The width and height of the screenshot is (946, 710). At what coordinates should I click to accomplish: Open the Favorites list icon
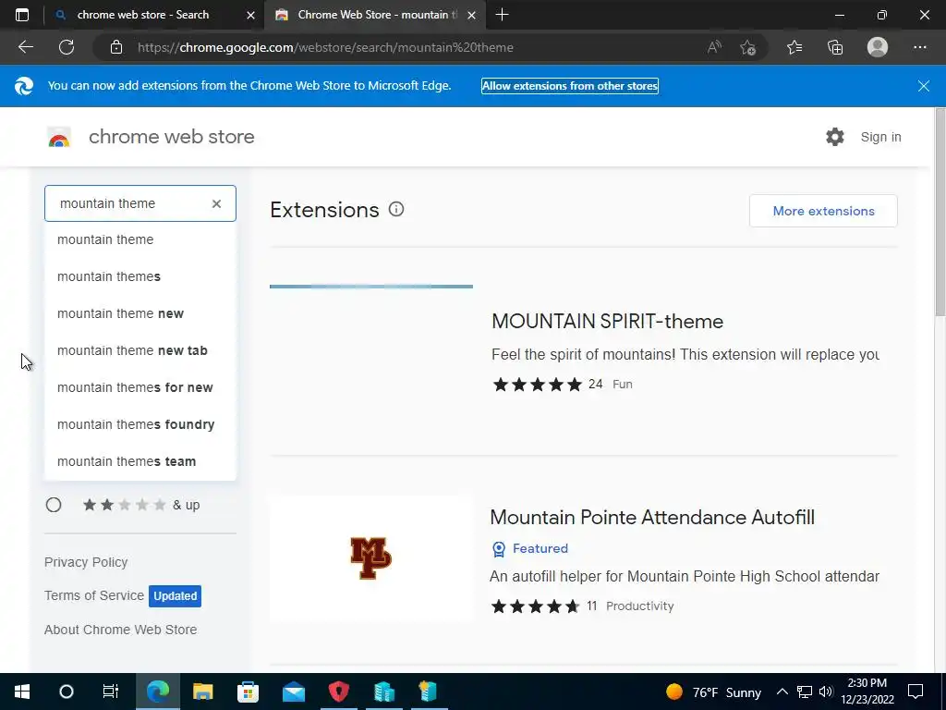click(794, 47)
